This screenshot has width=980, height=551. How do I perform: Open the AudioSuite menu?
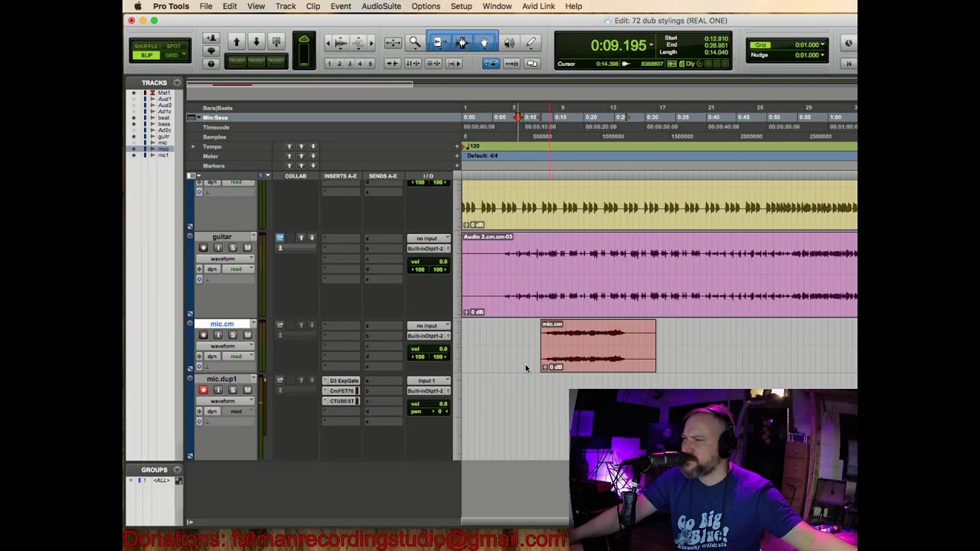tap(381, 6)
